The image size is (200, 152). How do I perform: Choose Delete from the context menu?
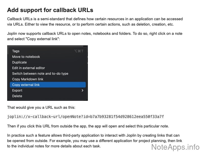[17, 96]
